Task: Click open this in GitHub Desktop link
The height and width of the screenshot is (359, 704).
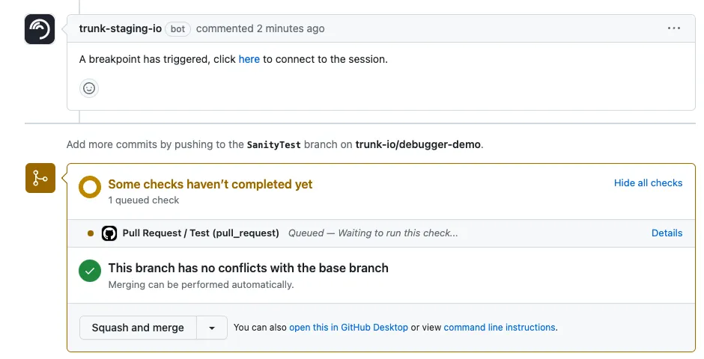Action: pos(348,328)
